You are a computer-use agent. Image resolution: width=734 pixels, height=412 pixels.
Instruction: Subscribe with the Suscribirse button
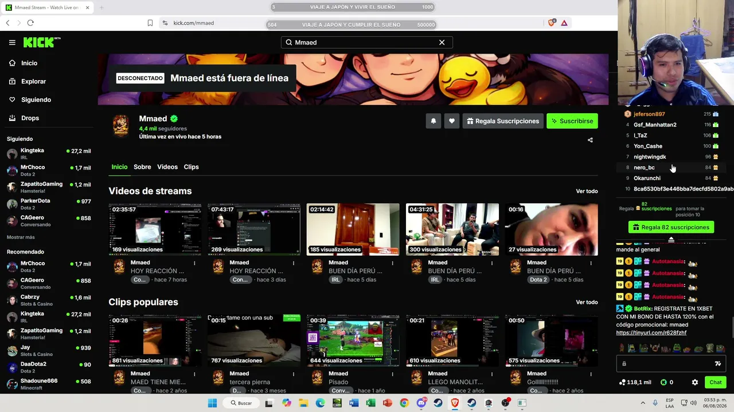point(572,121)
